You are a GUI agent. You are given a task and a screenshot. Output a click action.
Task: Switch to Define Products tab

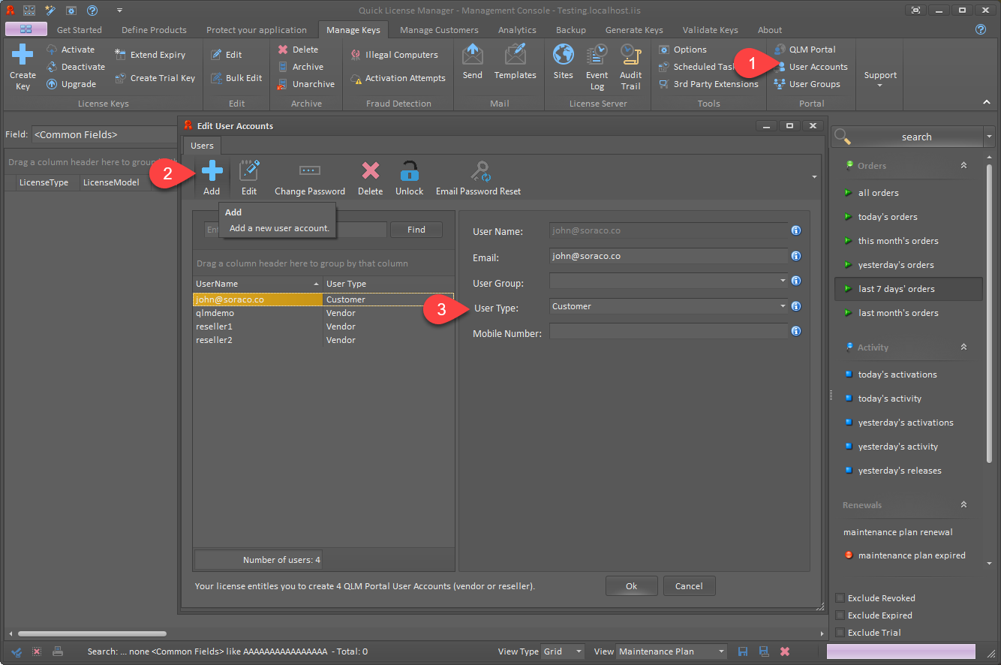[154, 30]
